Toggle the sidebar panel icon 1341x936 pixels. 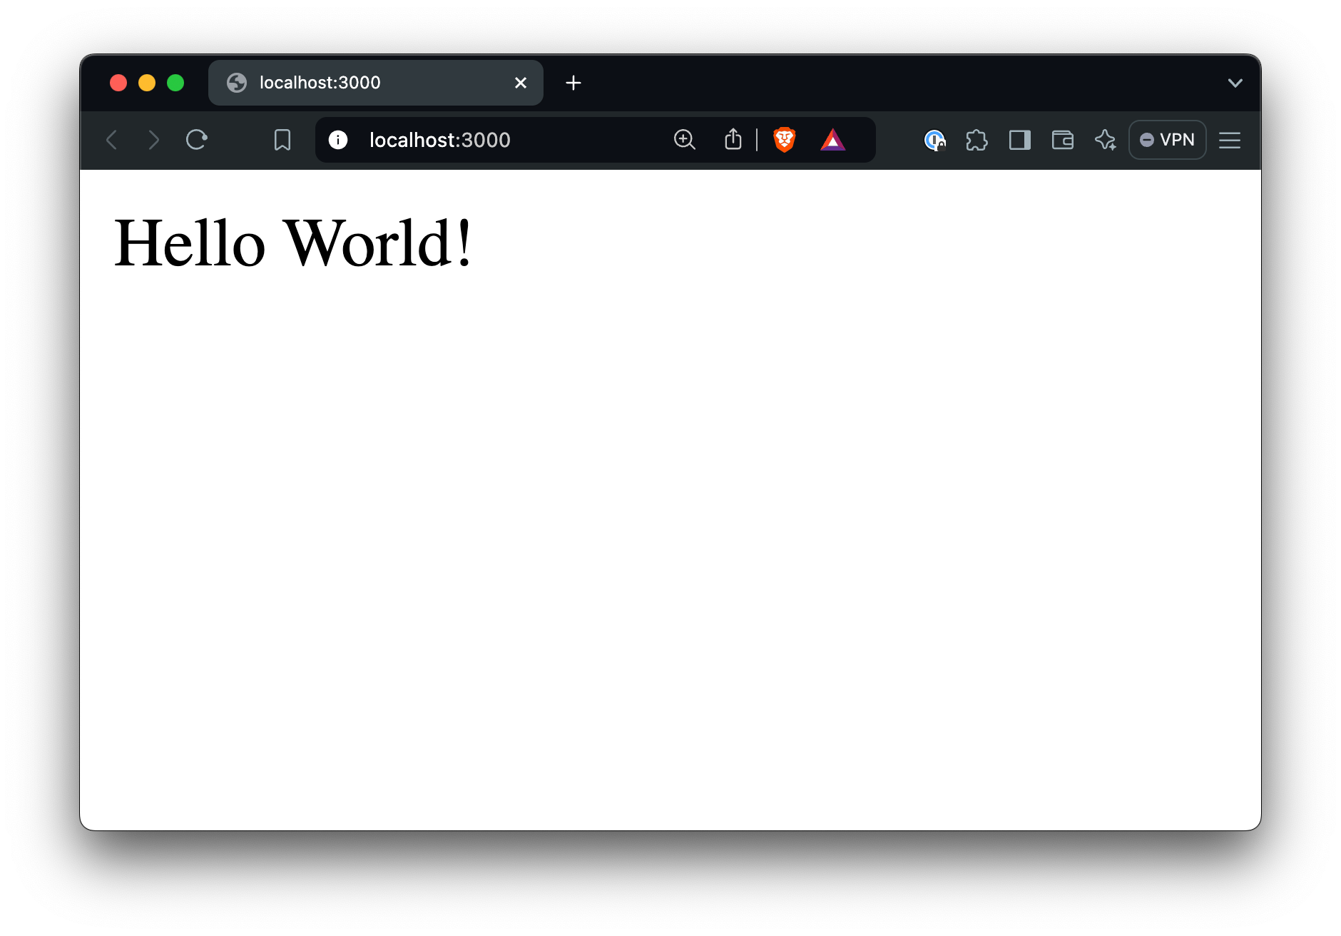pyautogui.click(x=1019, y=140)
